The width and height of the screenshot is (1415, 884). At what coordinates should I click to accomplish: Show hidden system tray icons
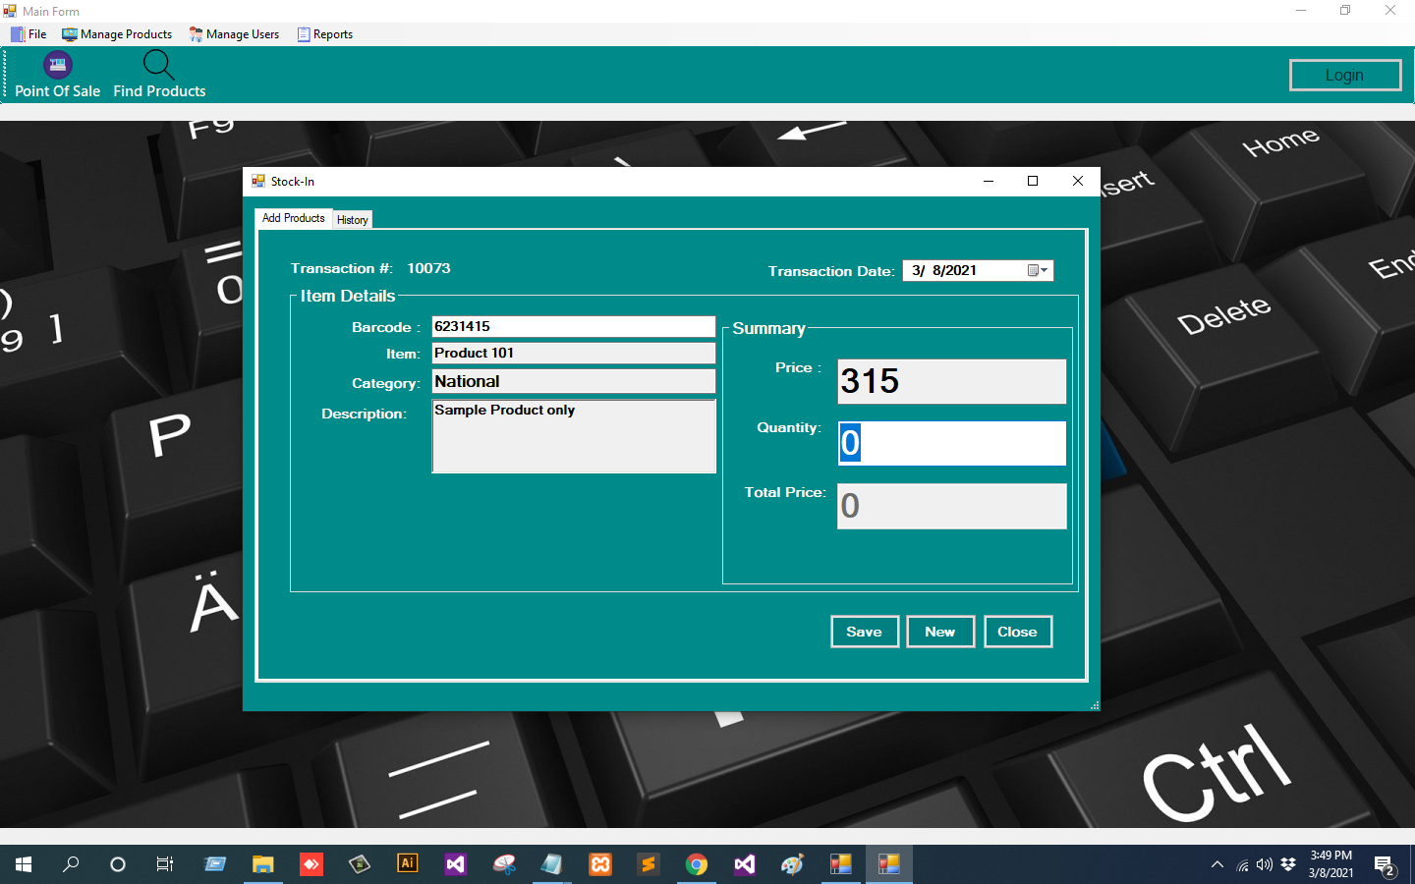(1217, 864)
